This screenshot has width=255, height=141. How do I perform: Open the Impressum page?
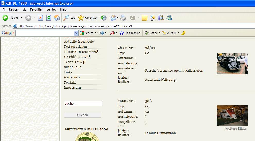click(x=72, y=87)
